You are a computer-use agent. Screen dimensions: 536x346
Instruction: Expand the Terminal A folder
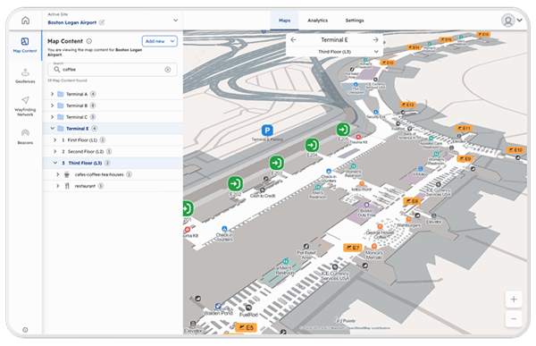(x=53, y=94)
